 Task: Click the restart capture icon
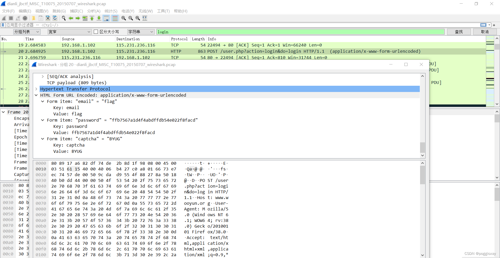[x=18, y=18]
